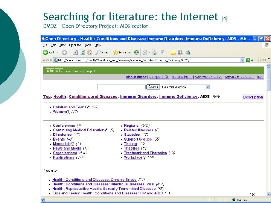271x203 pixels.
Task: Open the 'Organizations' category
Action: pos(65,153)
